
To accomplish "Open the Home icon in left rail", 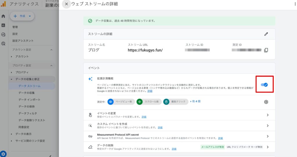I will (x=3, y=16).
